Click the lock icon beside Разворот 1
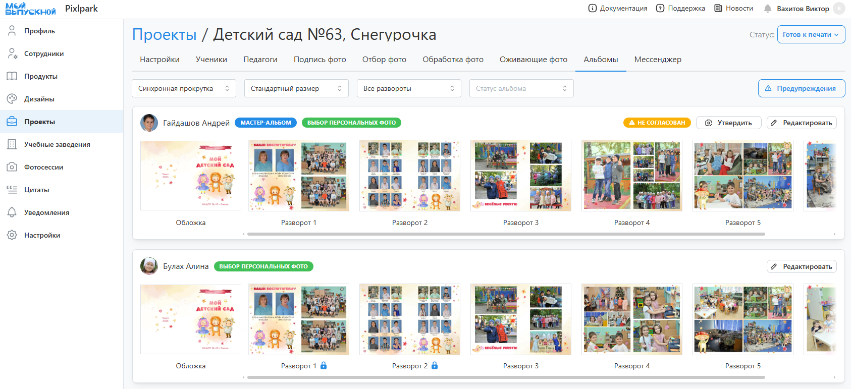 [324, 366]
